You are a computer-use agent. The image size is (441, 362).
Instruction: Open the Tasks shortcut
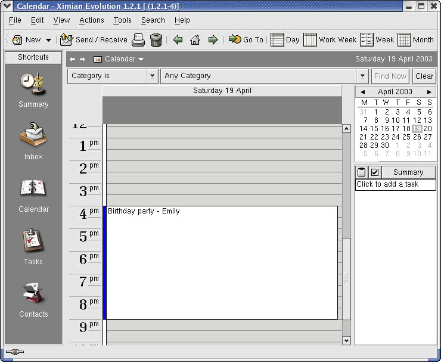[x=33, y=247]
